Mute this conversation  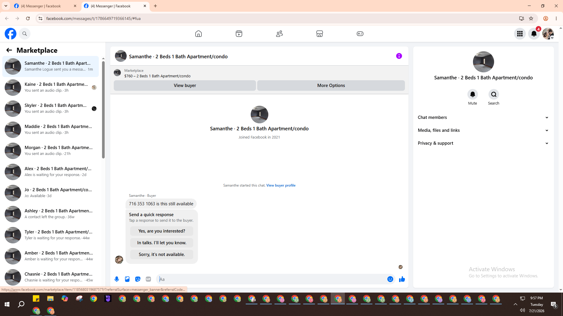tap(473, 94)
